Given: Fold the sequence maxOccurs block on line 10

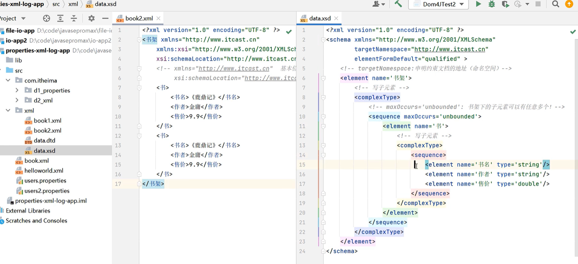Looking at the screenshot, I should coord(323,117).
